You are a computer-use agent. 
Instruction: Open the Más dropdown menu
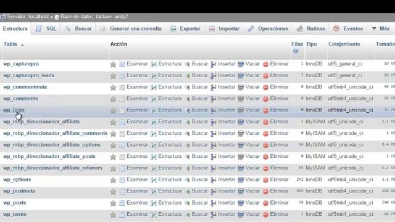pos(381,29)
